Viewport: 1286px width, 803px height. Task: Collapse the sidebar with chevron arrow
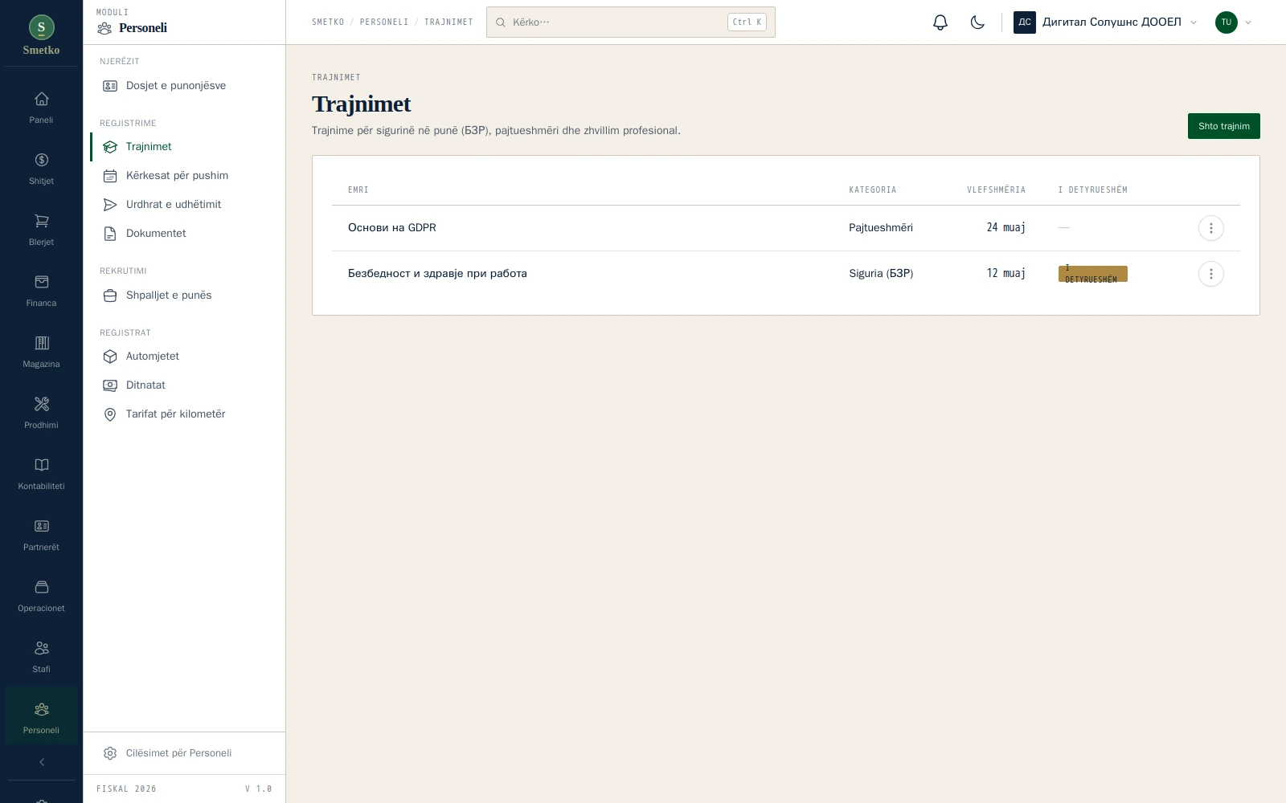41,762
